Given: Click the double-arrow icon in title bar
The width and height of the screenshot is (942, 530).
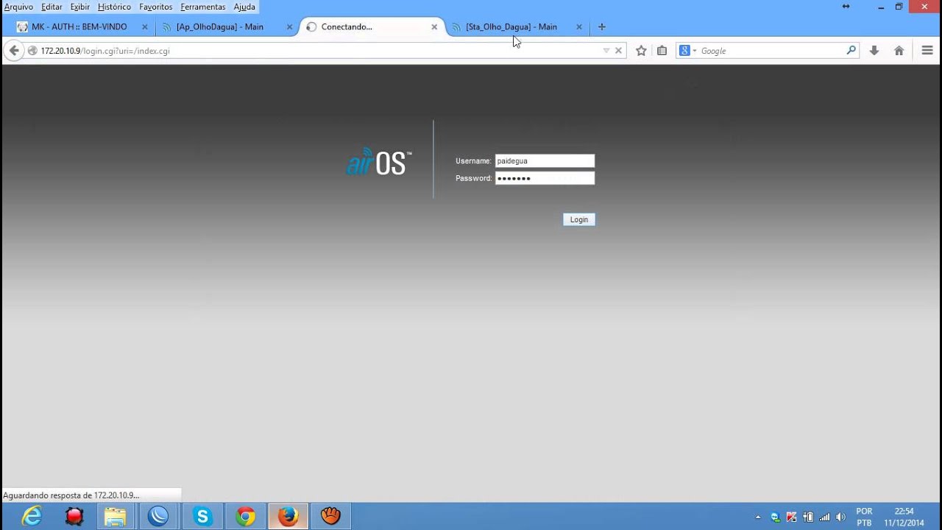Looking at the screenshot, I should tap(846, 7).
